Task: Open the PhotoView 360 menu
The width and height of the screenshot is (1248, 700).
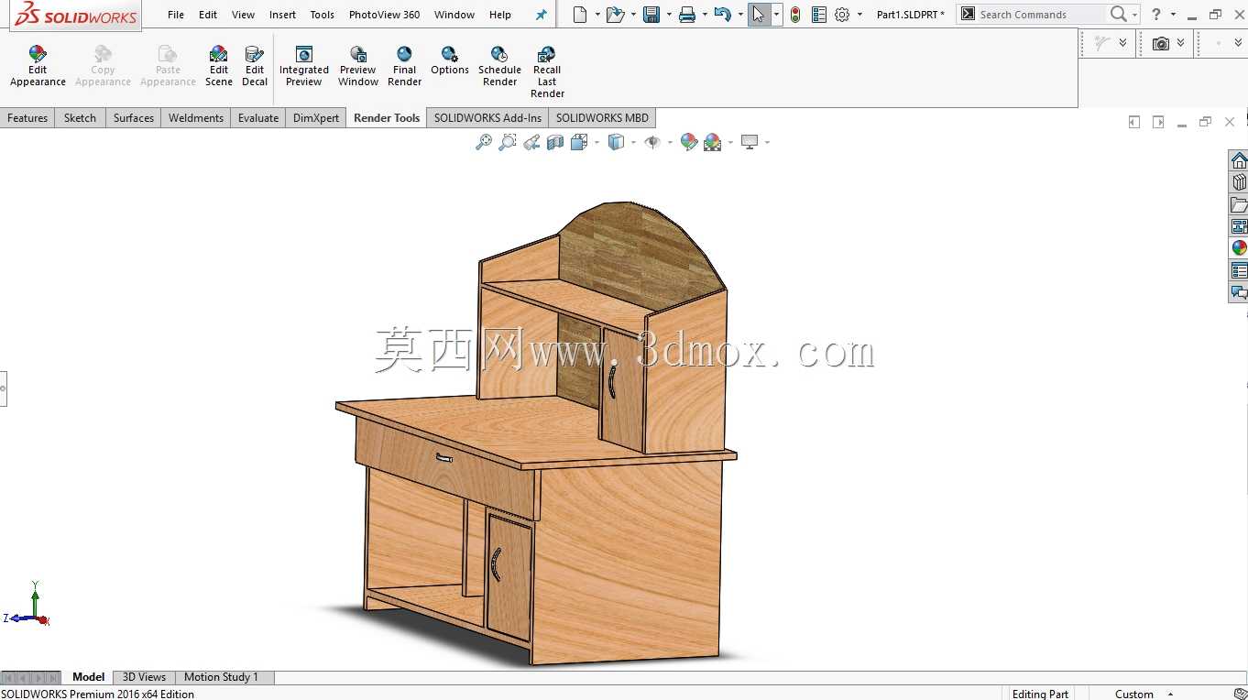Action: click(384, 15)
